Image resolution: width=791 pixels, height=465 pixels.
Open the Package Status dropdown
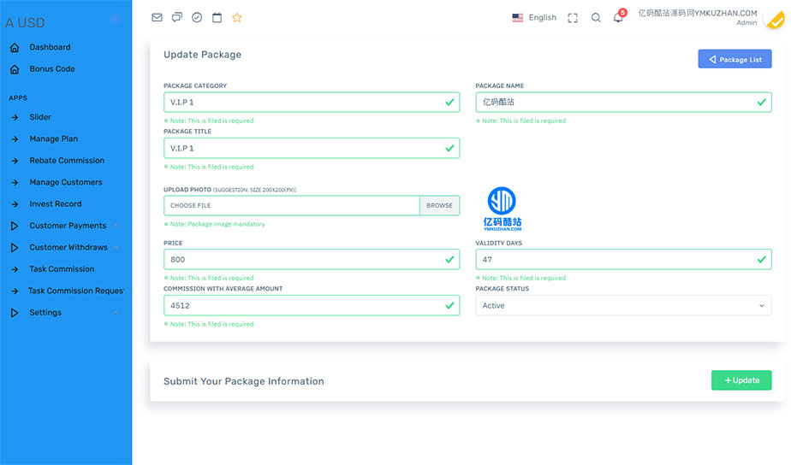(x=623, y=305)
